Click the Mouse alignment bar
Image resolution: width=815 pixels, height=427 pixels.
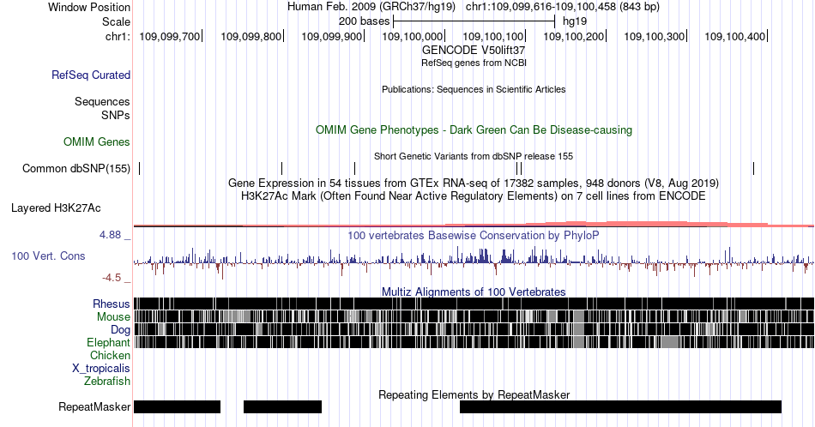[474, 316]
